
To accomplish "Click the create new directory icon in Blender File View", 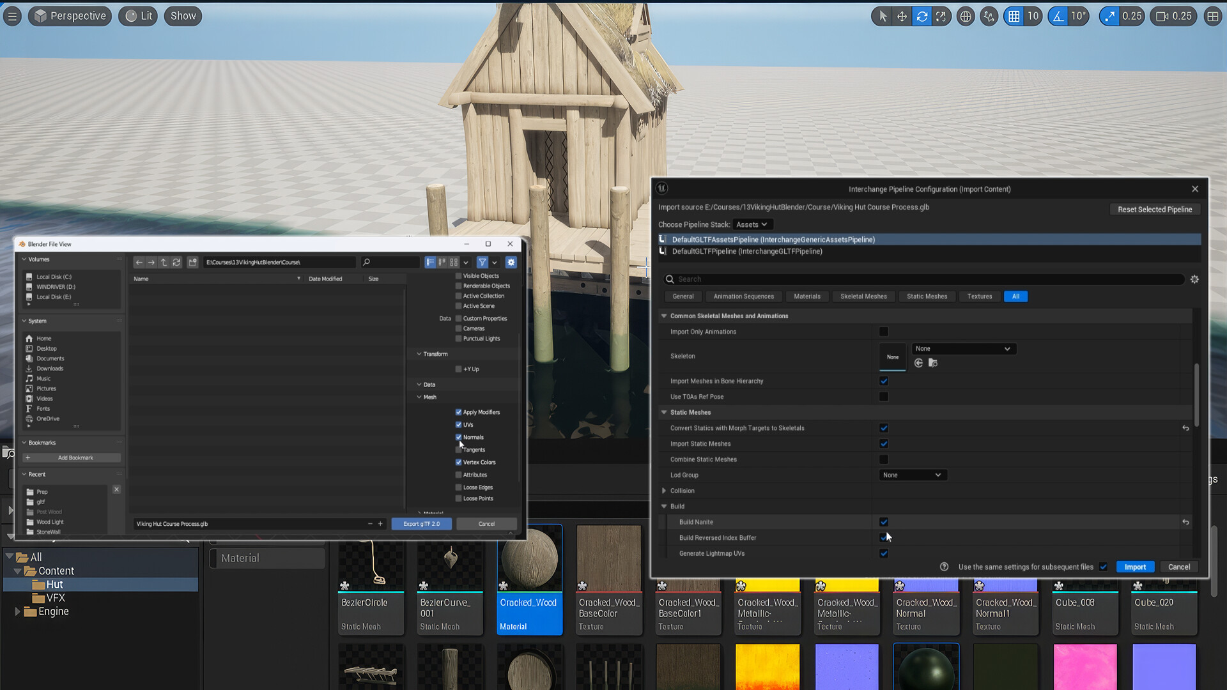I will tap(192, 262).
